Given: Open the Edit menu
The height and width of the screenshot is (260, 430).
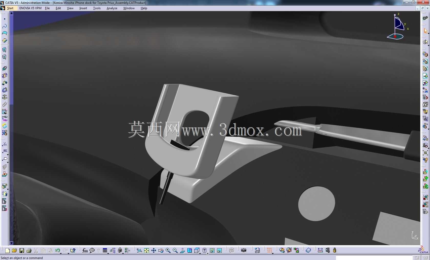Looking at the screenshot, I should pos(58,8).
